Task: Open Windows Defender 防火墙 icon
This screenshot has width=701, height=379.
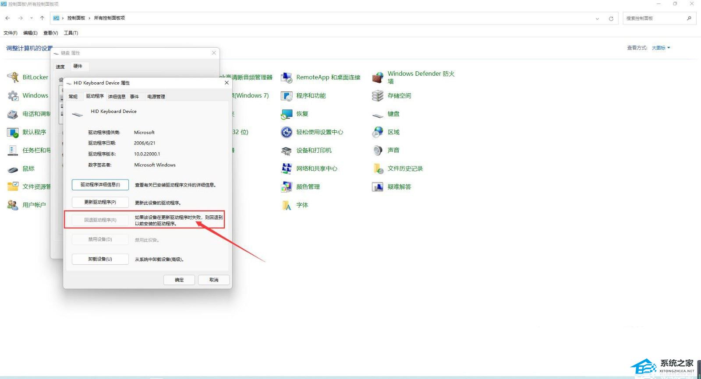Action: click(378, 77)
